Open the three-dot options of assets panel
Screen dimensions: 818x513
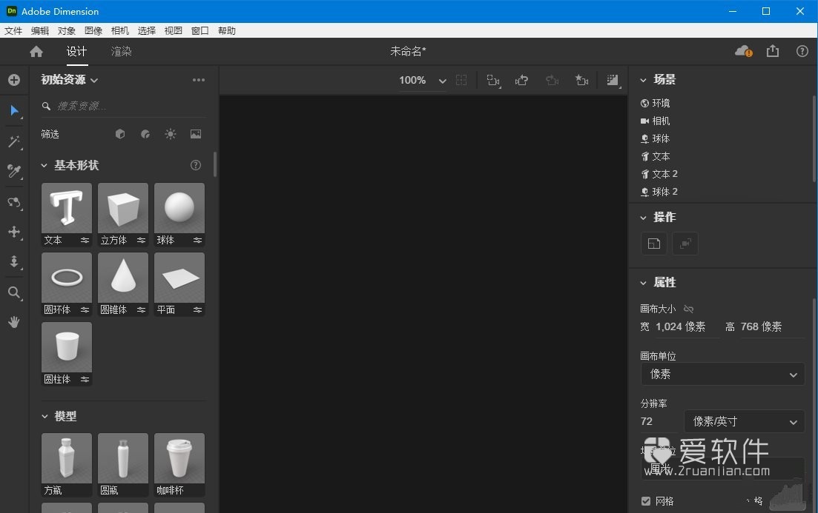coord(199,80)
